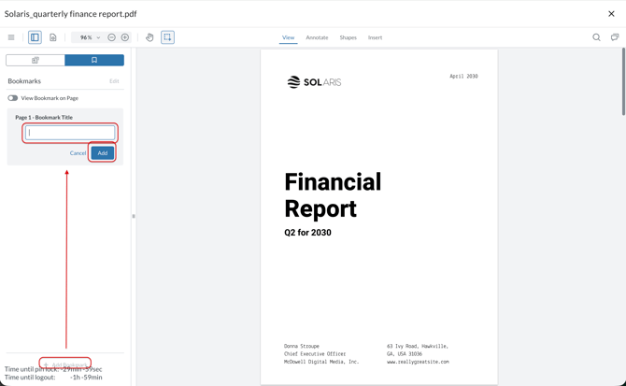Toggle View Bookmark on Page switch
626x386 pixels.
coord(13,98)
